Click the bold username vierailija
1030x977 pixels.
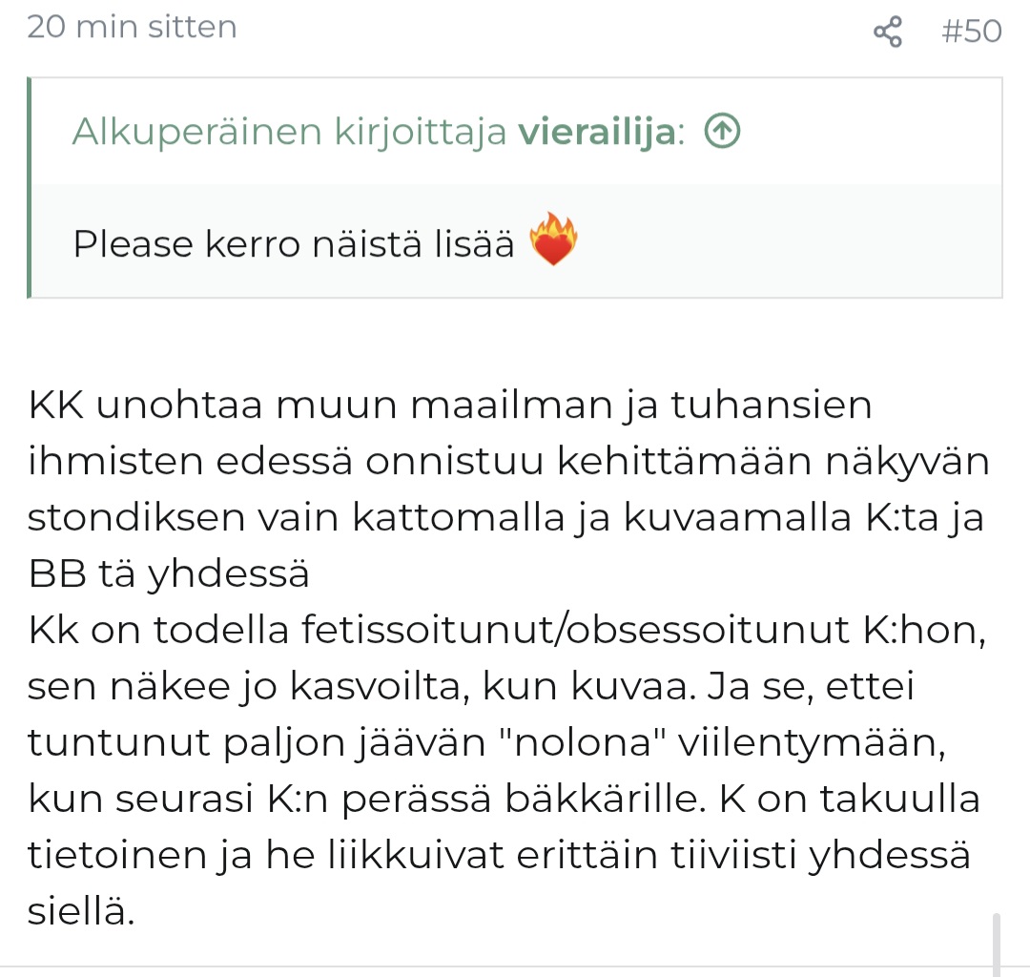click(597, 132)
